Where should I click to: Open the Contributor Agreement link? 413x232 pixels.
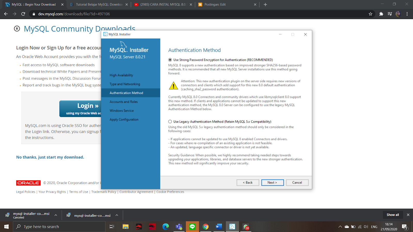(x=136, y=192)
